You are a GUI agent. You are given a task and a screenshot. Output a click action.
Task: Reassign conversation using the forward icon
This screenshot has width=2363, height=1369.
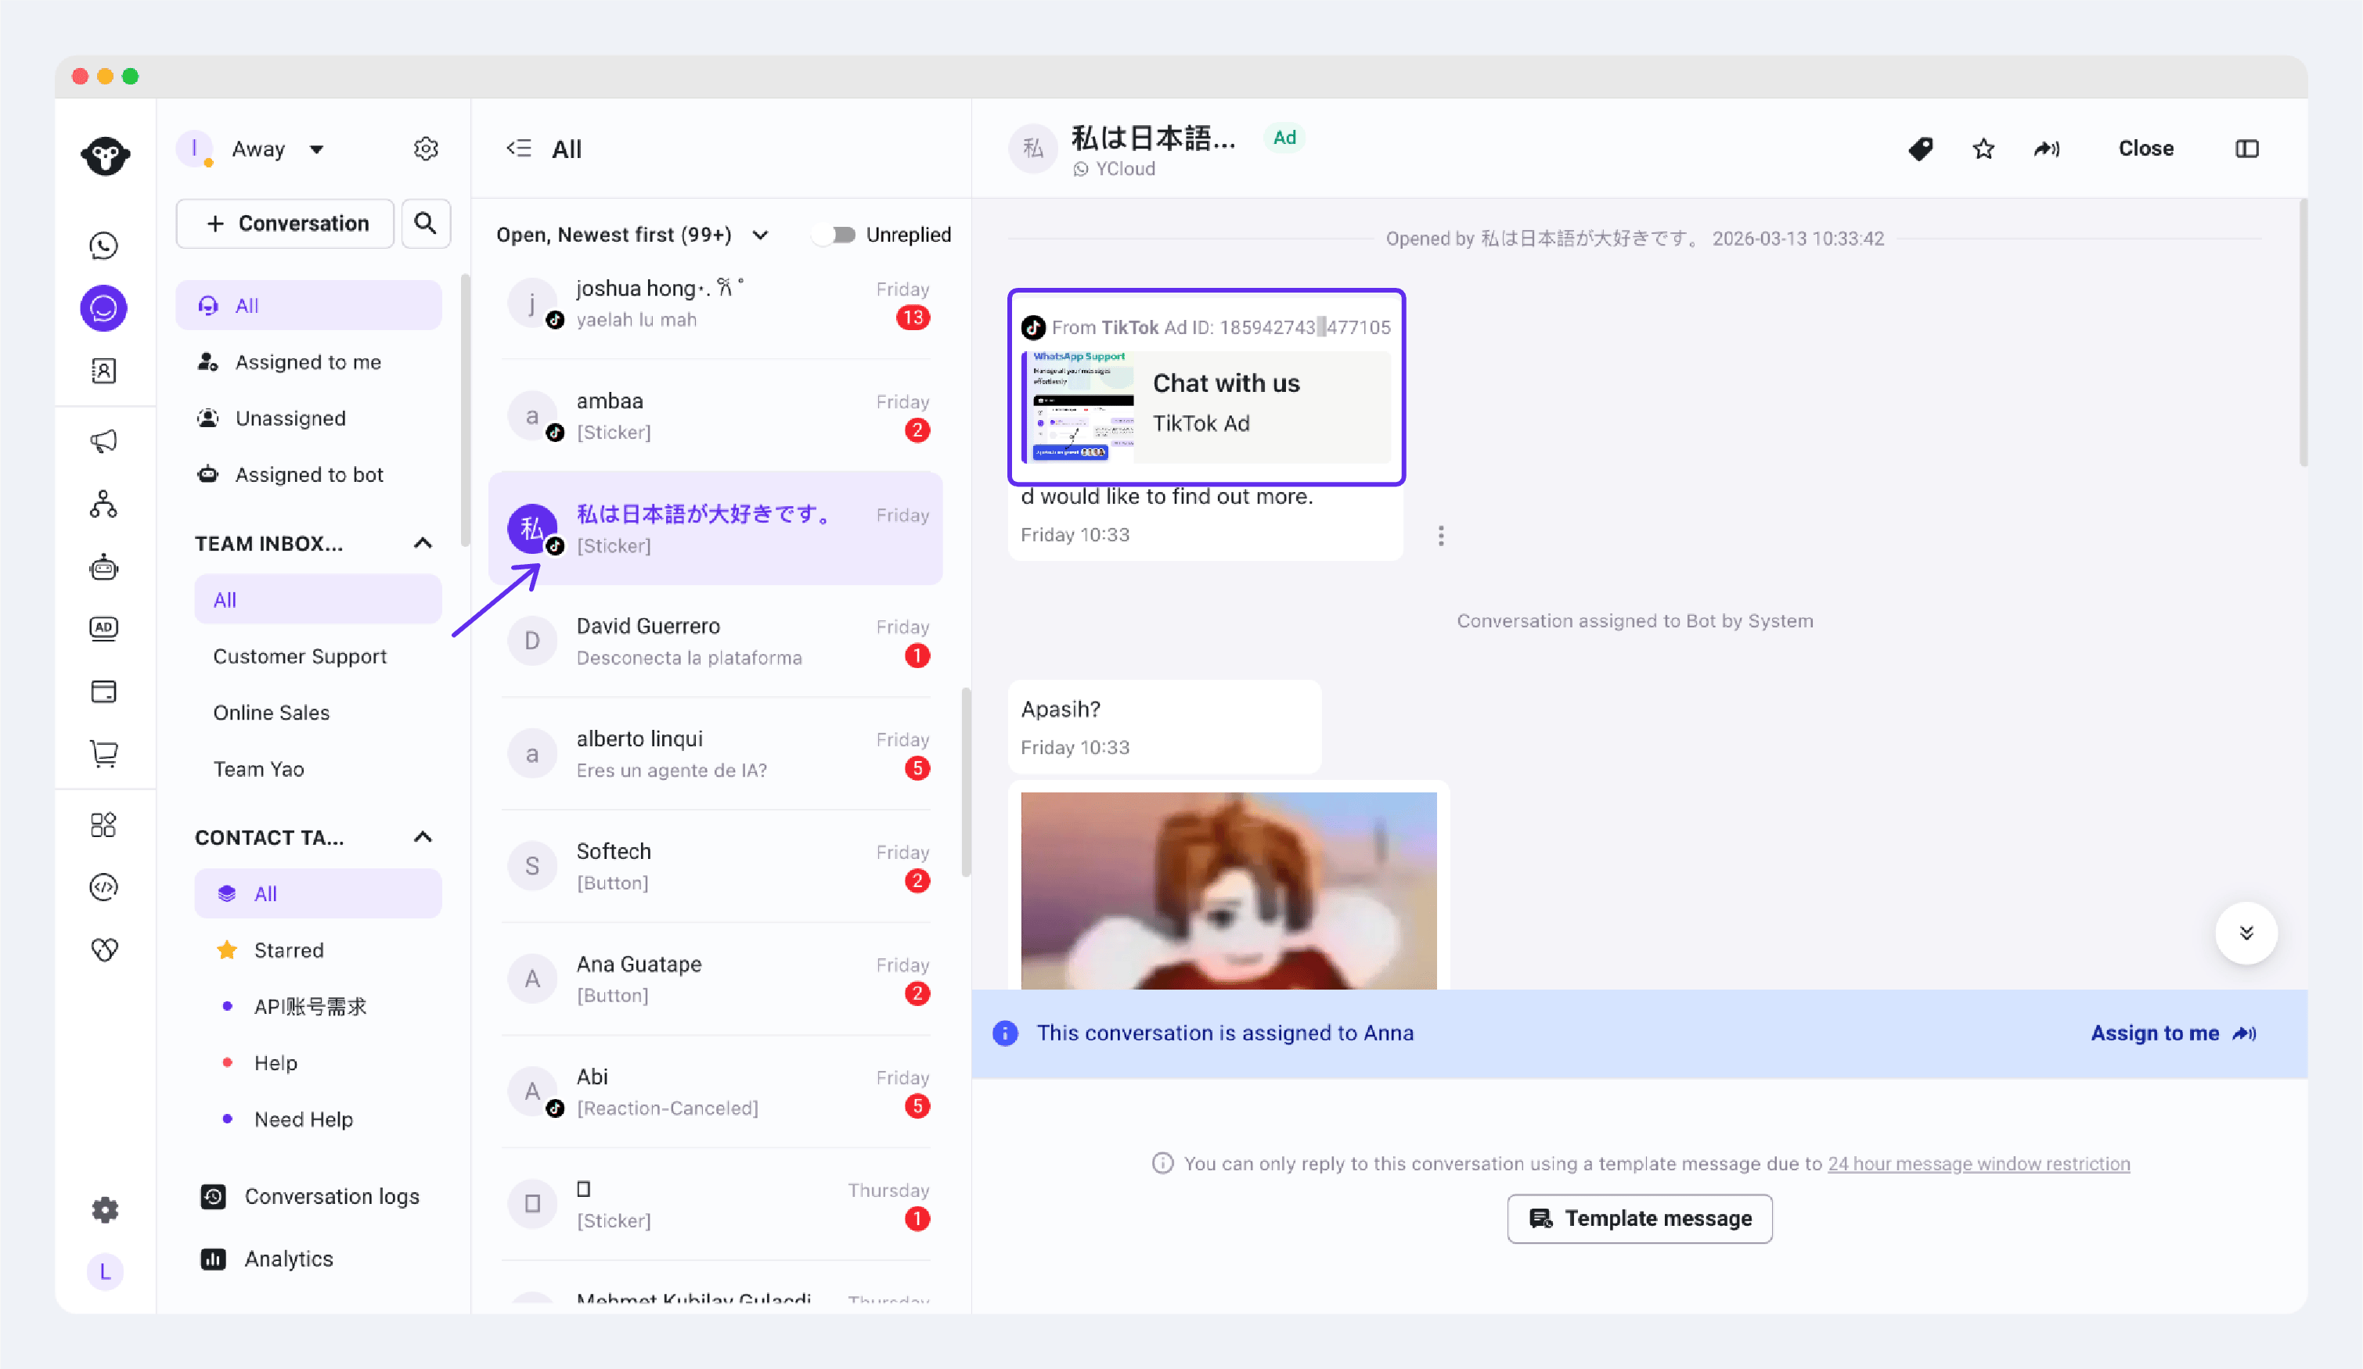click(x=2047, y=148)
